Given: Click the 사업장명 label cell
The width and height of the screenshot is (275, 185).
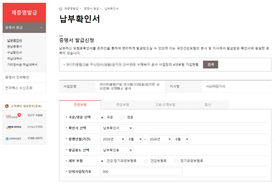Looking at the screenshot, I should point(77,86).
